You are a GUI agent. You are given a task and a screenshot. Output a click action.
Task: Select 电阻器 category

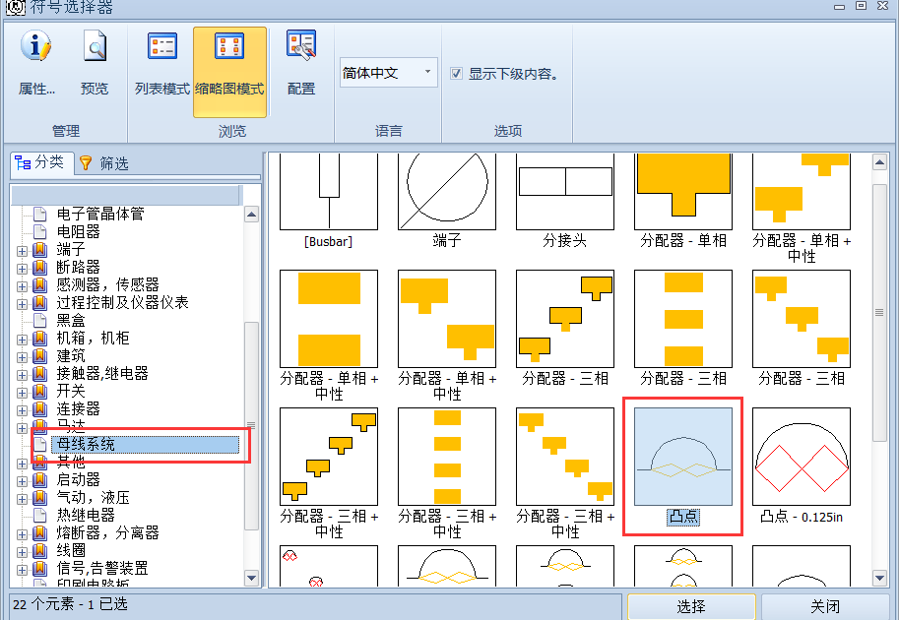pos(79,231)
